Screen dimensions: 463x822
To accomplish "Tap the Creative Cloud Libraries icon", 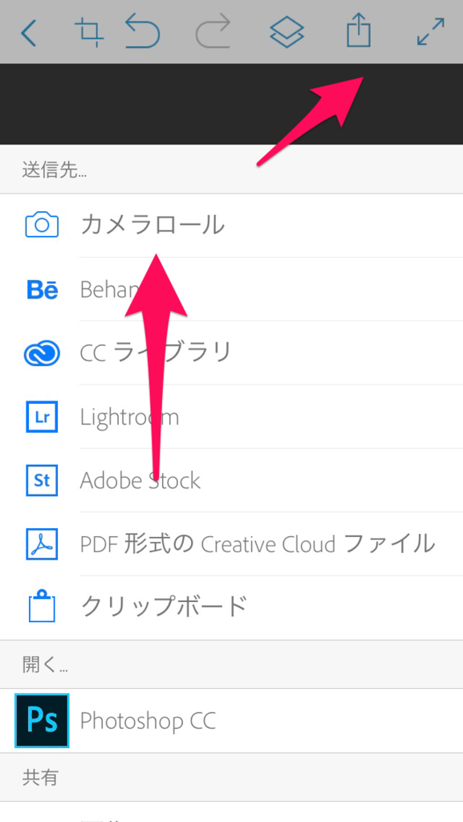I will tap(41, 353).
